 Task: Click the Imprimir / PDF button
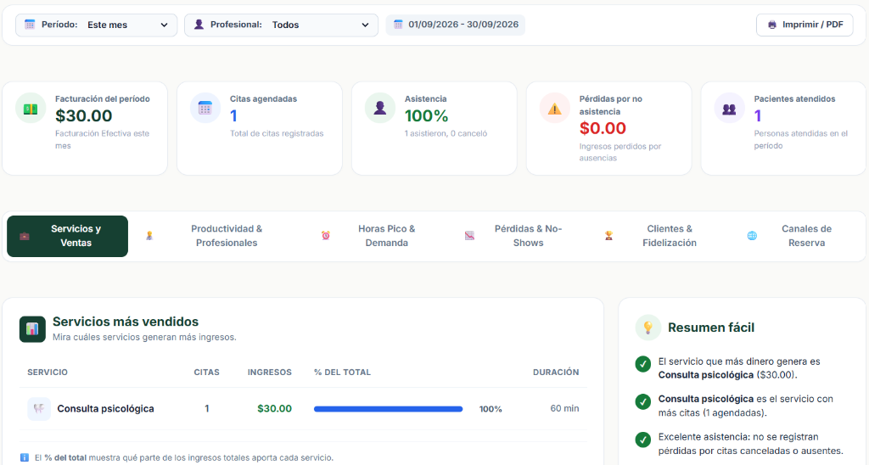coord(805,25)
